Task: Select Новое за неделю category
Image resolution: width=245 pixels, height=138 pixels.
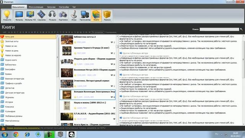Action: coord(13,55)
